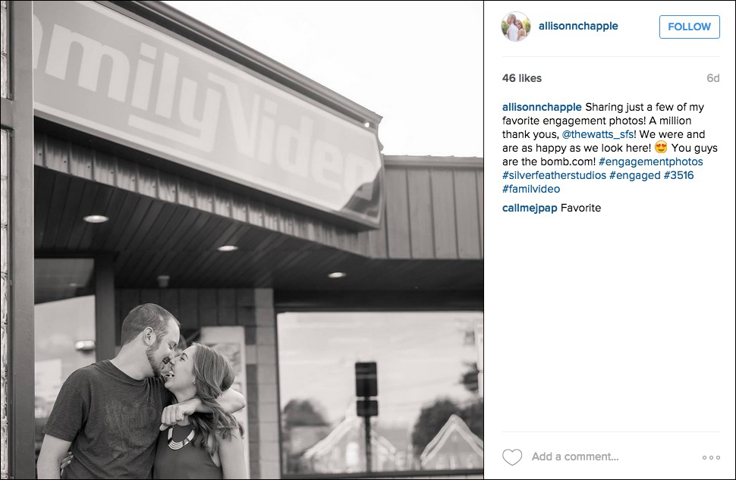View callmejpap commenter profile
Viewport: 736px width, 480px height.
point(530,208)
